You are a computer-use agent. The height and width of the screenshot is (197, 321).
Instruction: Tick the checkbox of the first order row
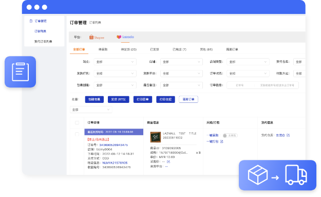point(77,134)
